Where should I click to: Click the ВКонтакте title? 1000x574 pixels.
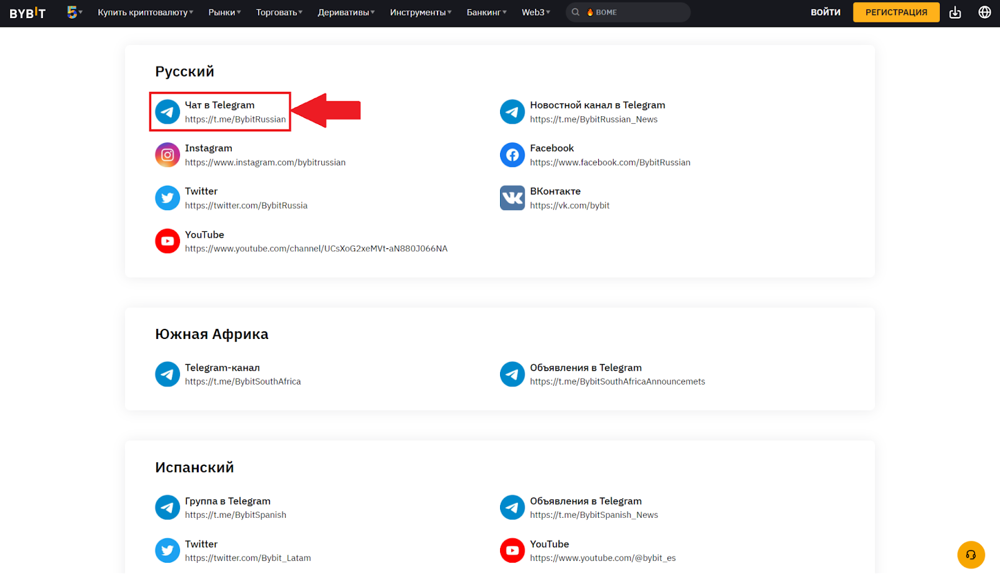point(556,191)
